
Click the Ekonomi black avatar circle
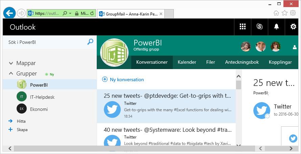click(22, 109)
